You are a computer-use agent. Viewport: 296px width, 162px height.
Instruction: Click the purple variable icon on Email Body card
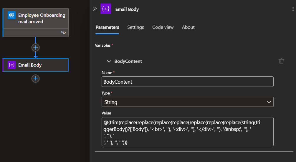point(12,65)
